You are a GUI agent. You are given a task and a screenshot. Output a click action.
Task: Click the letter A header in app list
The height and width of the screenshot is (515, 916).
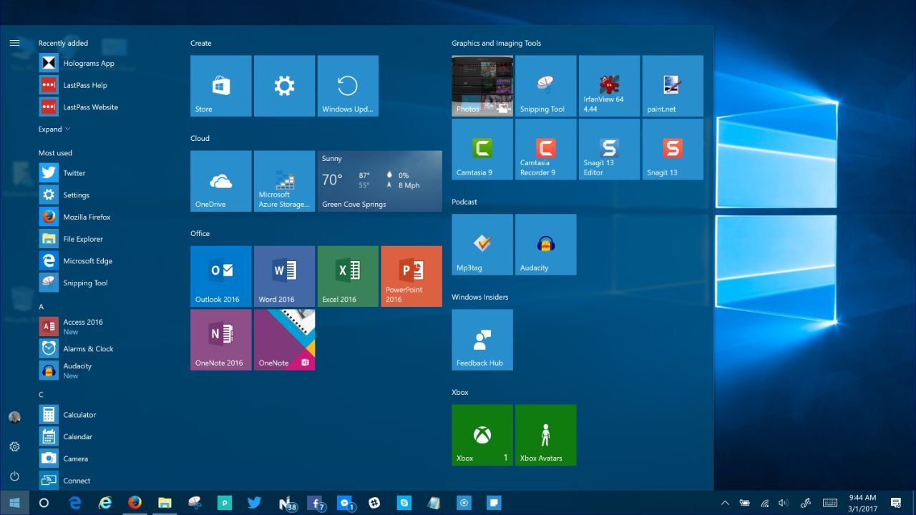click(42, 307)
